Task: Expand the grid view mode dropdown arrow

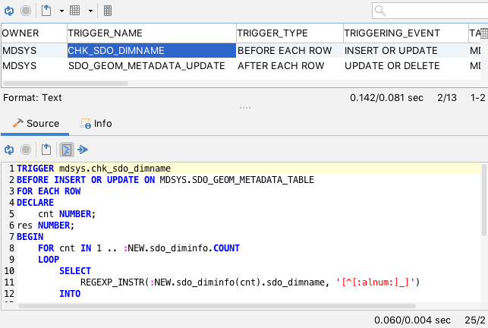Action: 91,11
